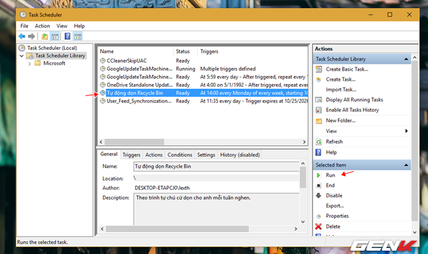
Task: Click the New Folder icon
Action: [x=318, y=121]
